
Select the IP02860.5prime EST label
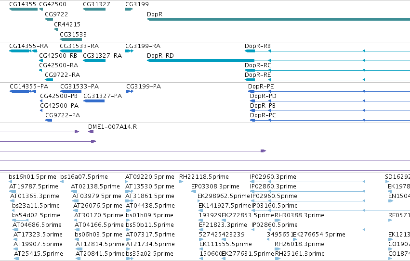pyautogui.click(x=275, y=225)
